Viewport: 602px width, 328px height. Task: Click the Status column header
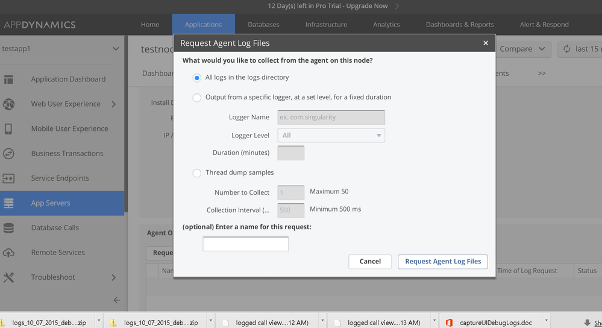click(588, 271)
